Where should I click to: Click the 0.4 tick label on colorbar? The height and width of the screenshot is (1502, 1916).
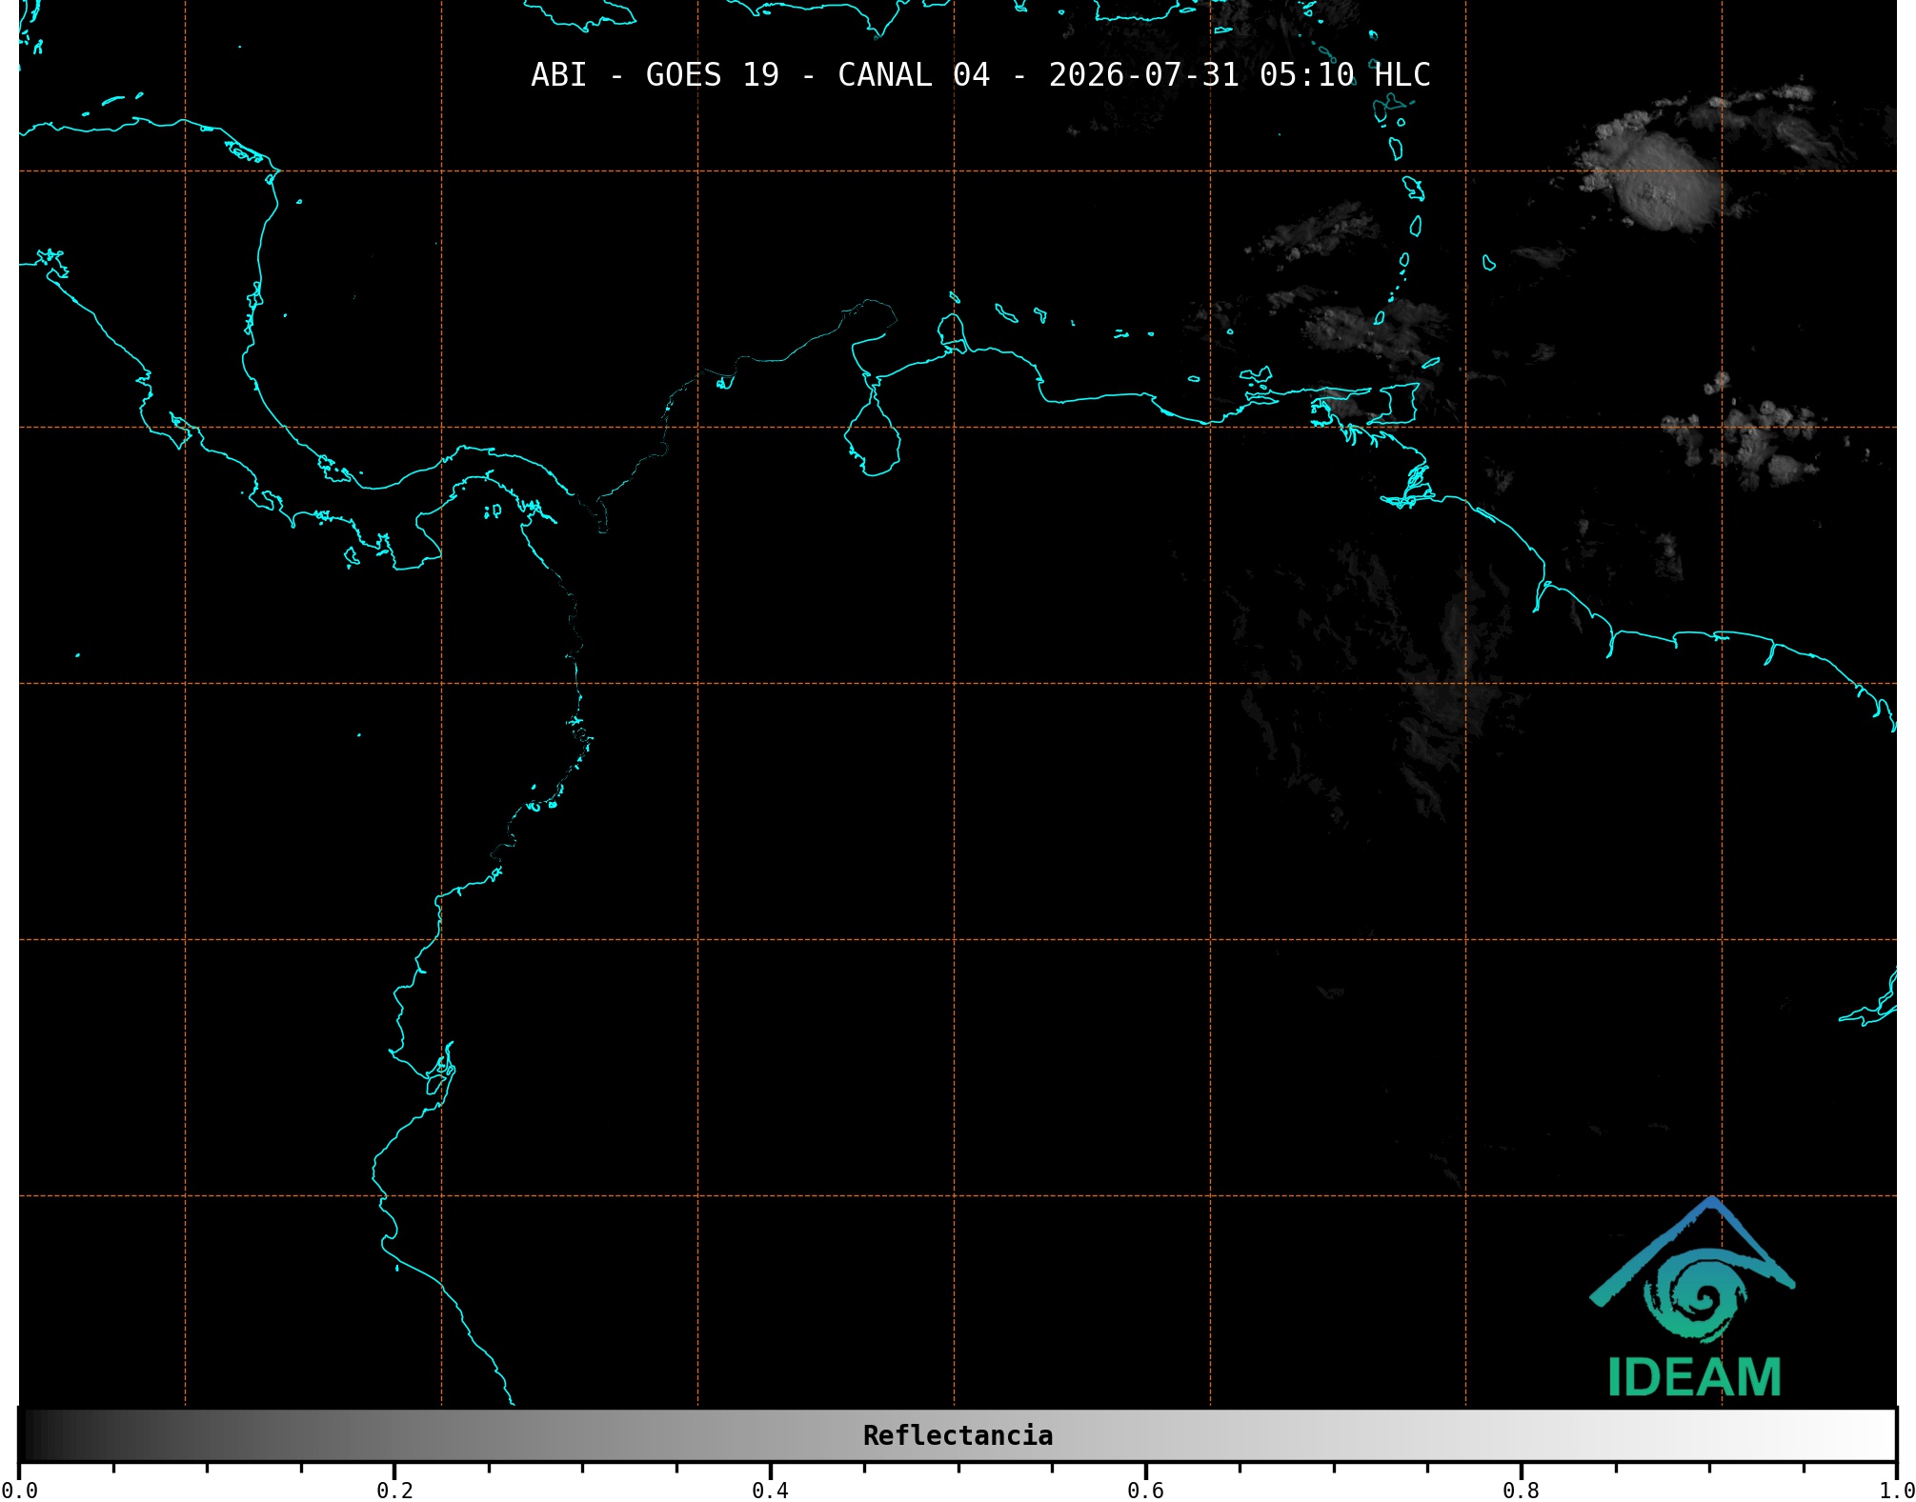coord(770,1491)
